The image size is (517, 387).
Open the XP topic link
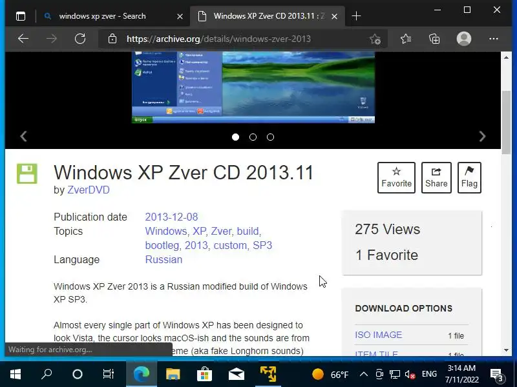pos(199,231)
